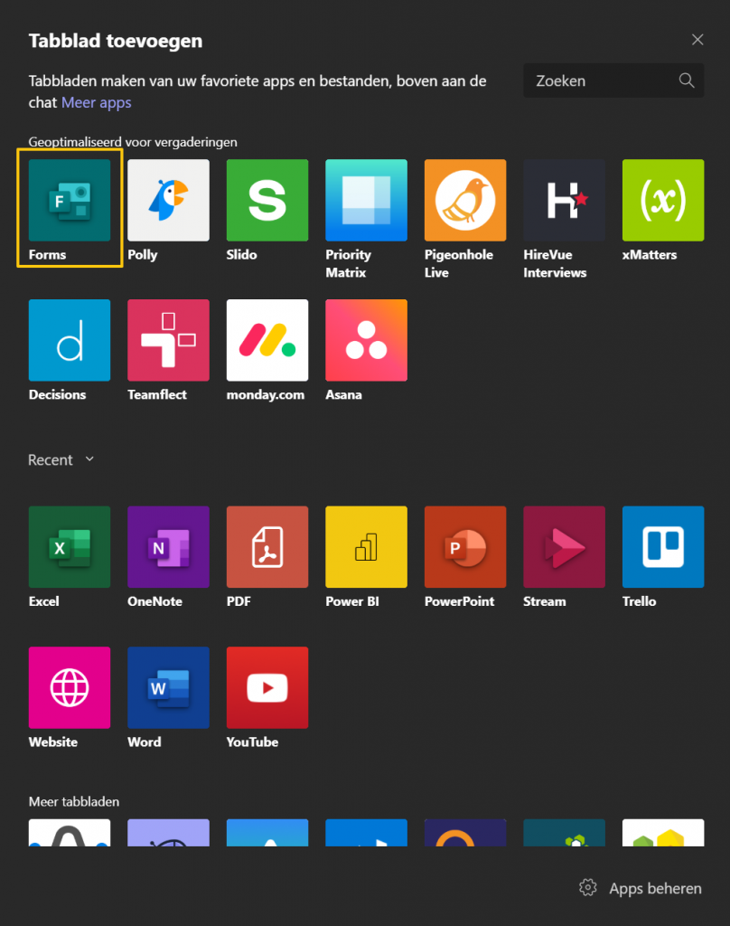
Task: Add a YouTube tab
Action: [x=267, y=687]
